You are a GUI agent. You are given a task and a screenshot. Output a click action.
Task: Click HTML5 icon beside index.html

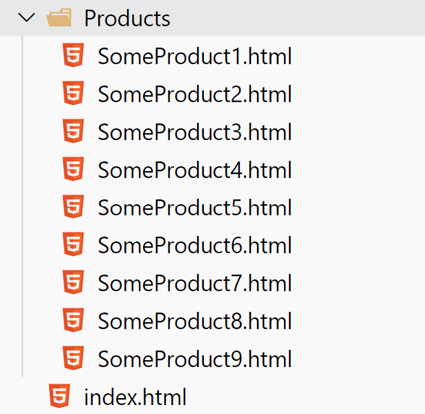(x=59, y=396)
